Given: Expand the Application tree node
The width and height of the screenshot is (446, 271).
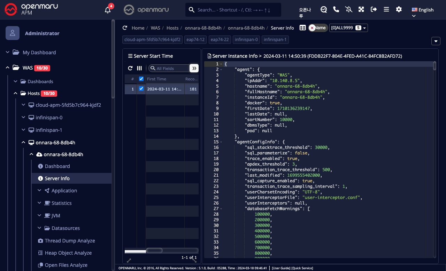Looking at the screenshot, I should pos(64,191).
